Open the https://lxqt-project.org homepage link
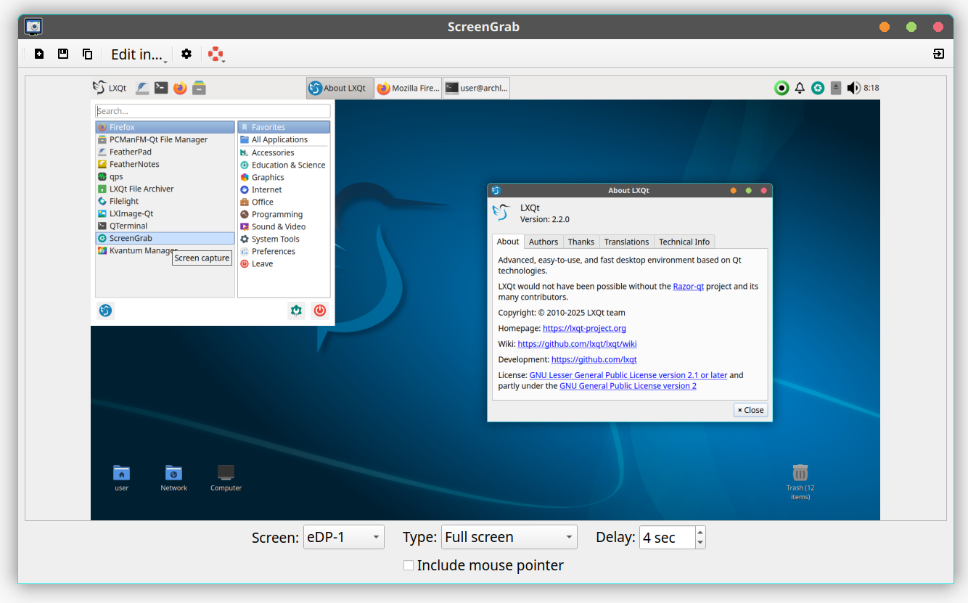Screen dimensions: 968x603 tap(584, 328)
